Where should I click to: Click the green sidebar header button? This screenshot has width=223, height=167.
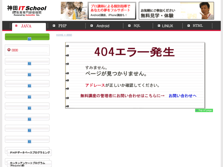click(x=27, y=37)
